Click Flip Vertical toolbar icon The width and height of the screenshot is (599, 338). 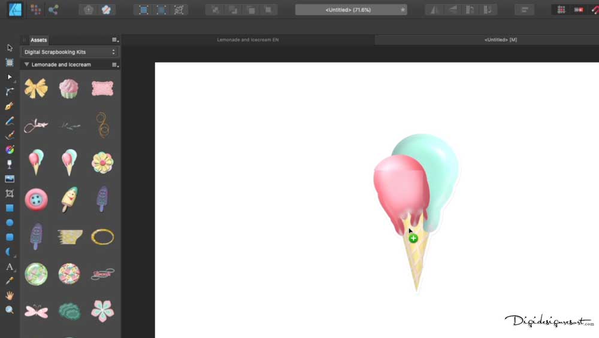(x=452, y=10)
